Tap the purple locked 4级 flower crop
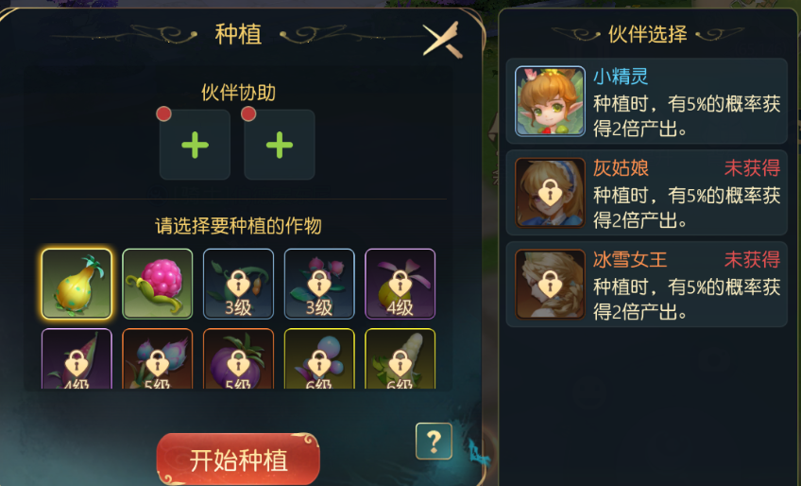The image size is (801, 486). (400, 284)
